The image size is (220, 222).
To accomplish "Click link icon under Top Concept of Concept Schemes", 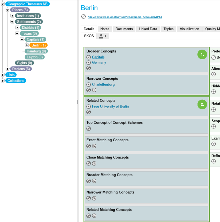I will [89, 128].
